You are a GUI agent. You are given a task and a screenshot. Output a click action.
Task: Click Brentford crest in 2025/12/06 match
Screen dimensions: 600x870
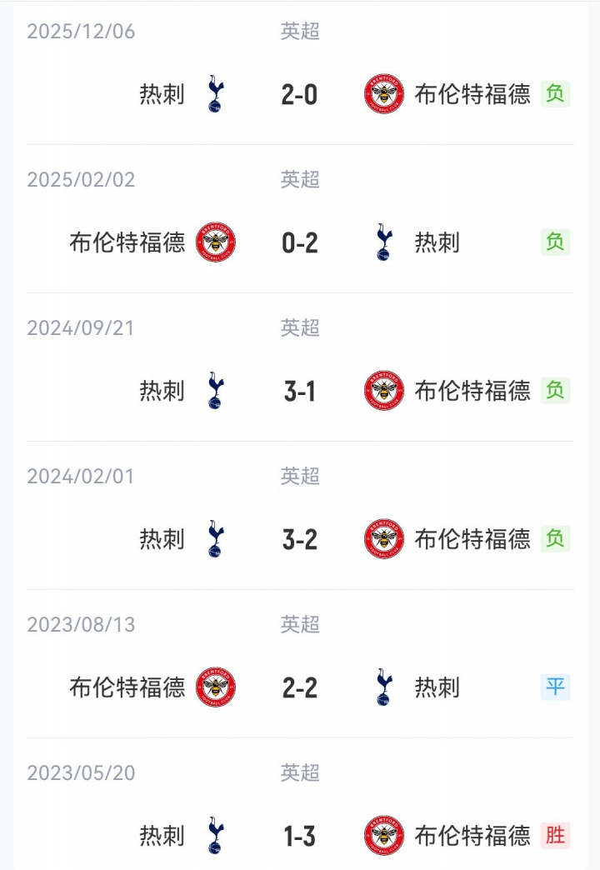click(383, 94)
